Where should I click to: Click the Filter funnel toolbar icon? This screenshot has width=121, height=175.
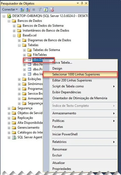point(40,10)
